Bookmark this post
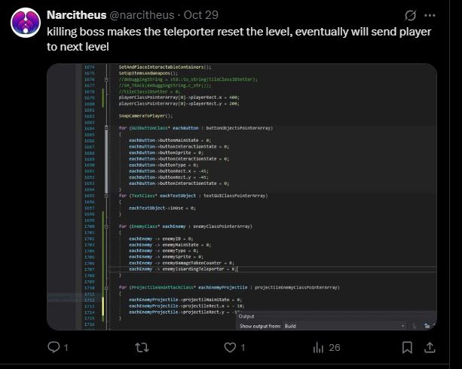This screenshot has width=462, height=369. click(x=407, y=347)
